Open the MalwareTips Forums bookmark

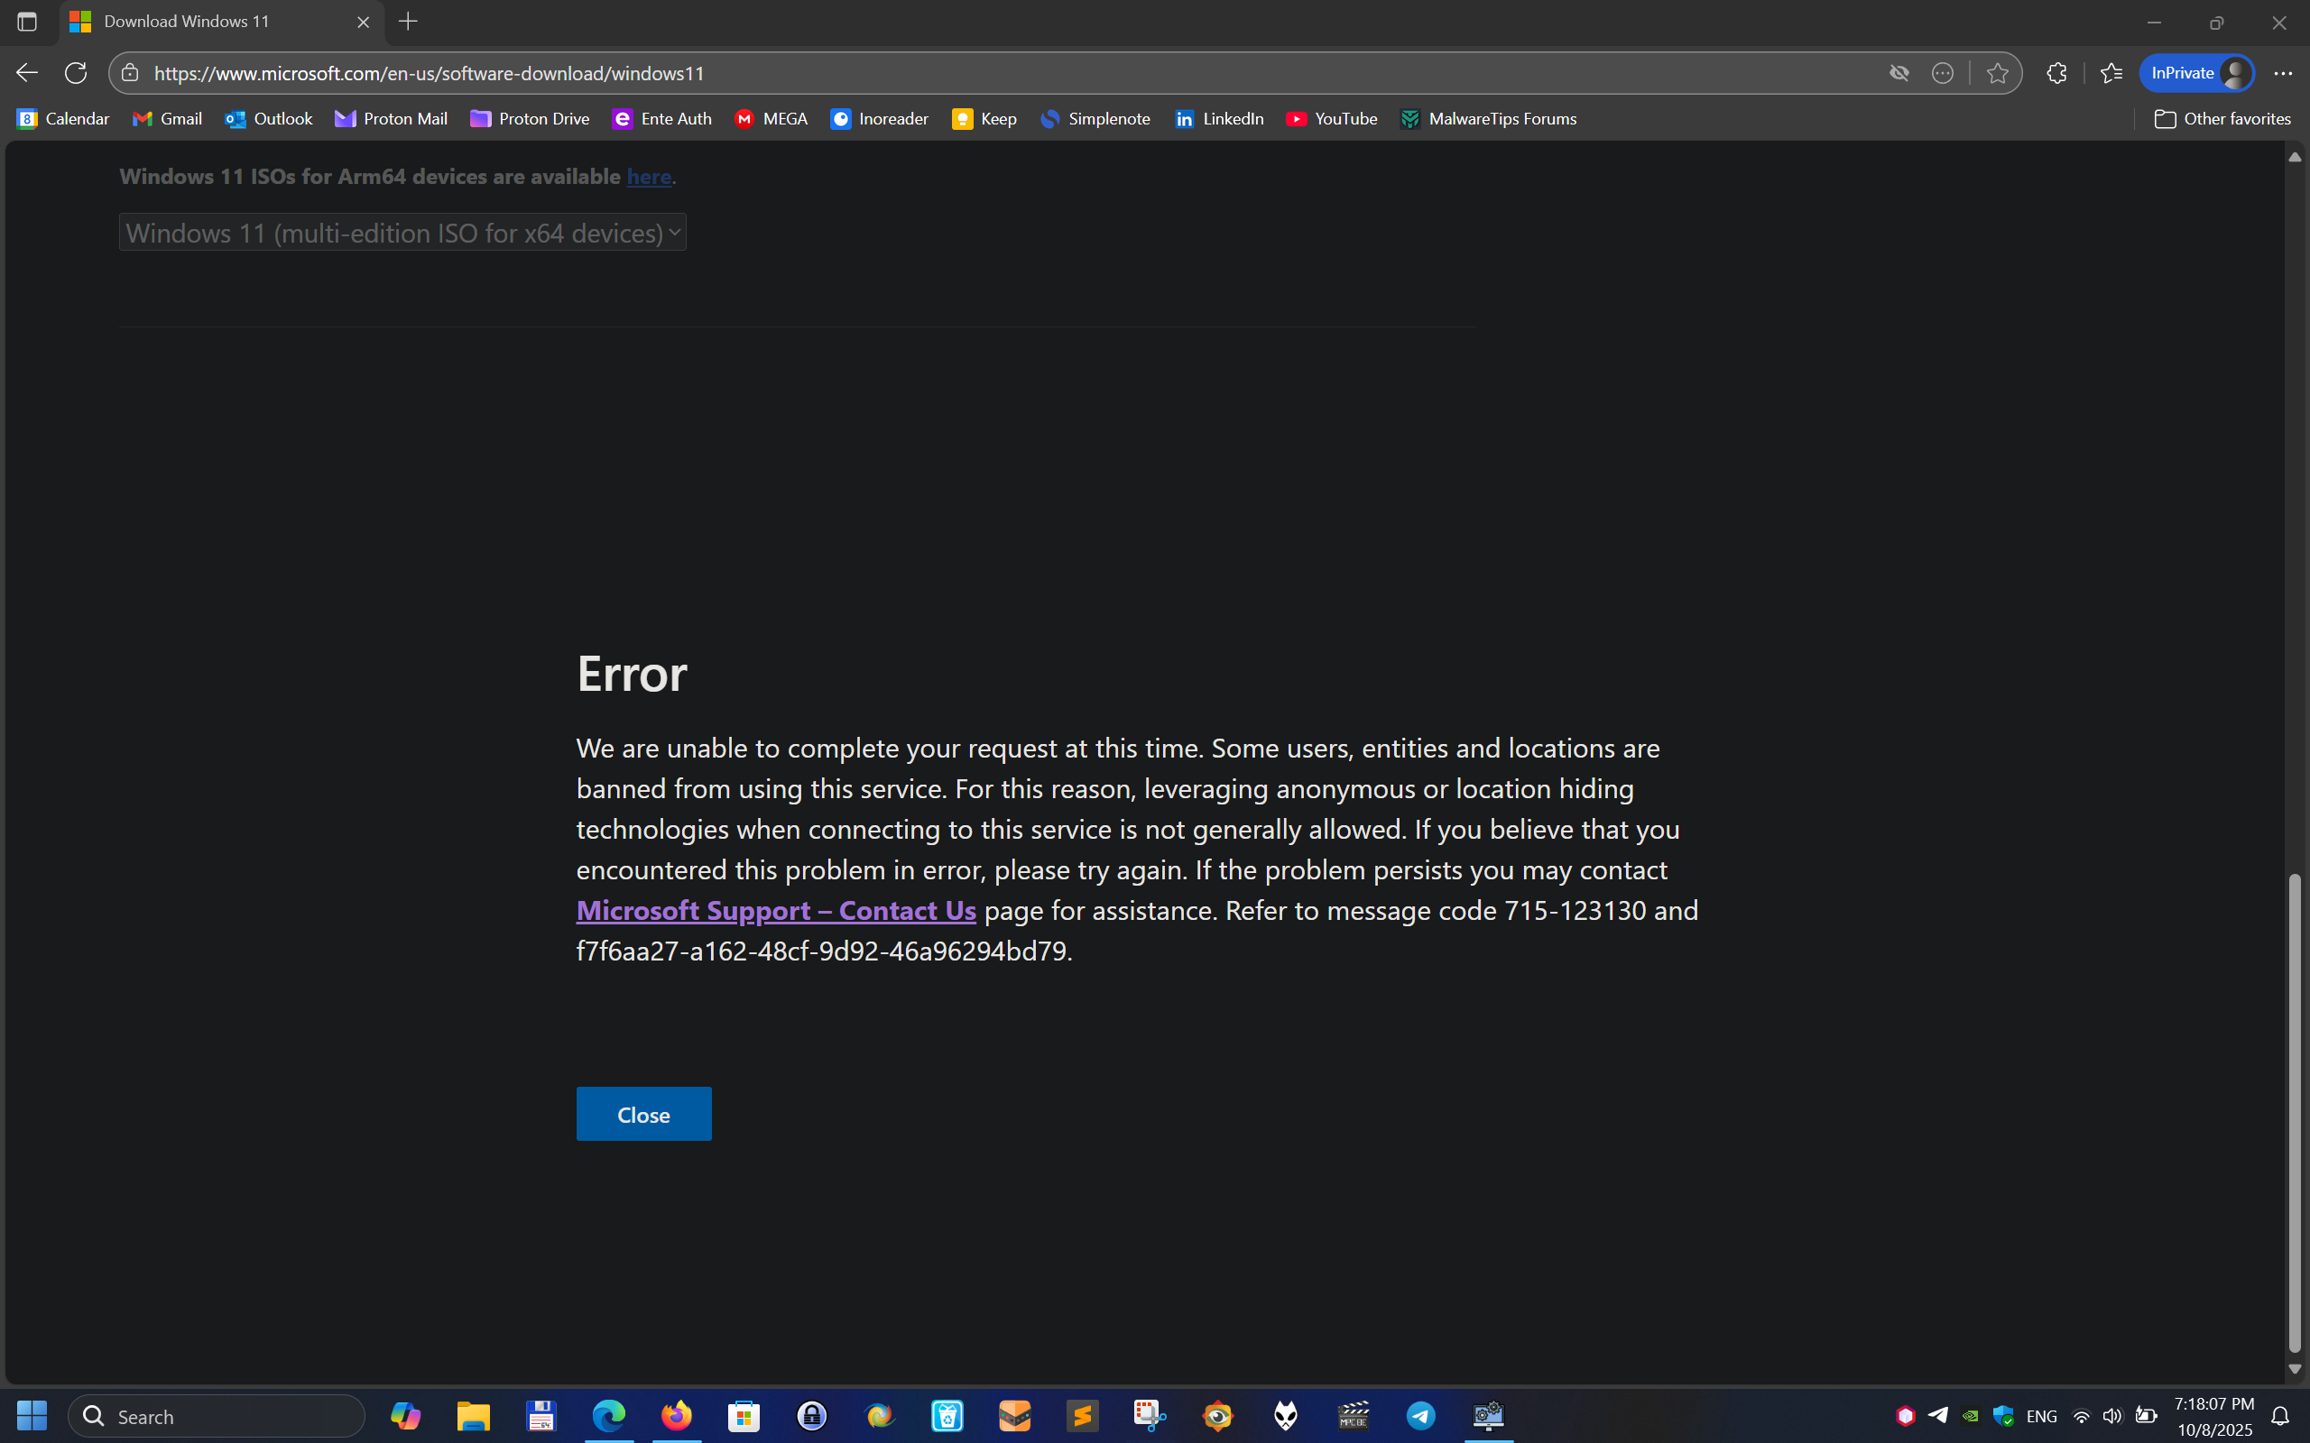click(x=1488, y=118)
